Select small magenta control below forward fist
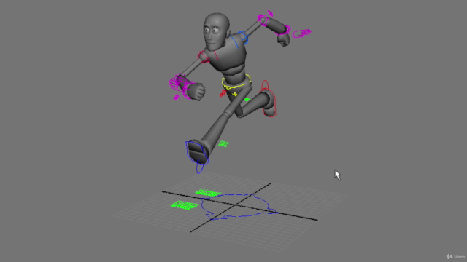 176,97
